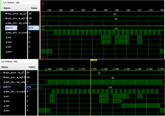Click adc_drive...ta_r bus icon in upper panel
The height and width of the screenshot is (116, 165).
coord(6,14)
